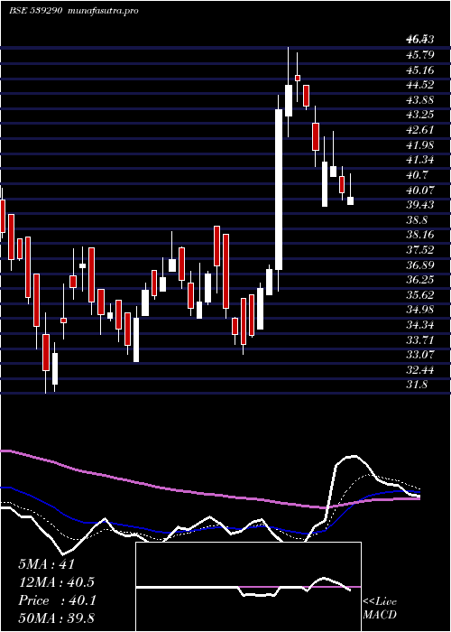Select the 45.79 price axis label
Viewport: 451px width, 632px height.
click(x=420, y=54)
